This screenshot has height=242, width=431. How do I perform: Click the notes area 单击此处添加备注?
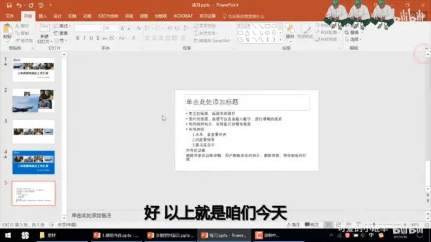click(x=91, y=216)
